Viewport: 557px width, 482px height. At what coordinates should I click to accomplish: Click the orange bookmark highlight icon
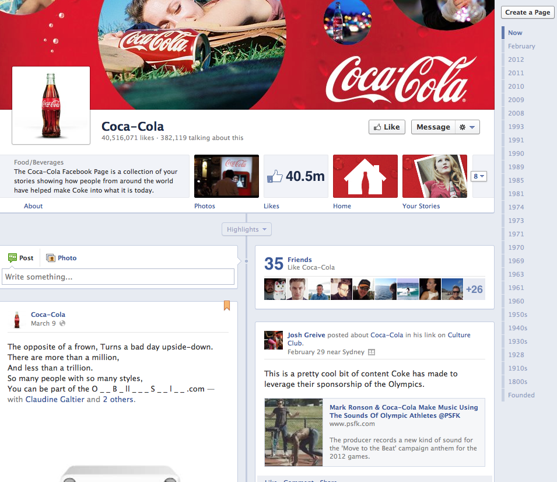tap(227, 305)
